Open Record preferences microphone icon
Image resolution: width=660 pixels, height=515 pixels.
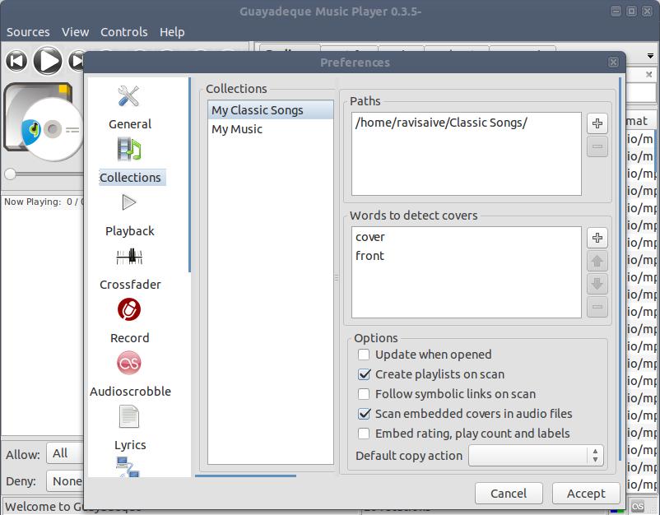129,309
